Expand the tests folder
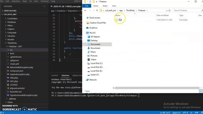The height and width of the screenshot is (114, 203). tap(12, 54)
